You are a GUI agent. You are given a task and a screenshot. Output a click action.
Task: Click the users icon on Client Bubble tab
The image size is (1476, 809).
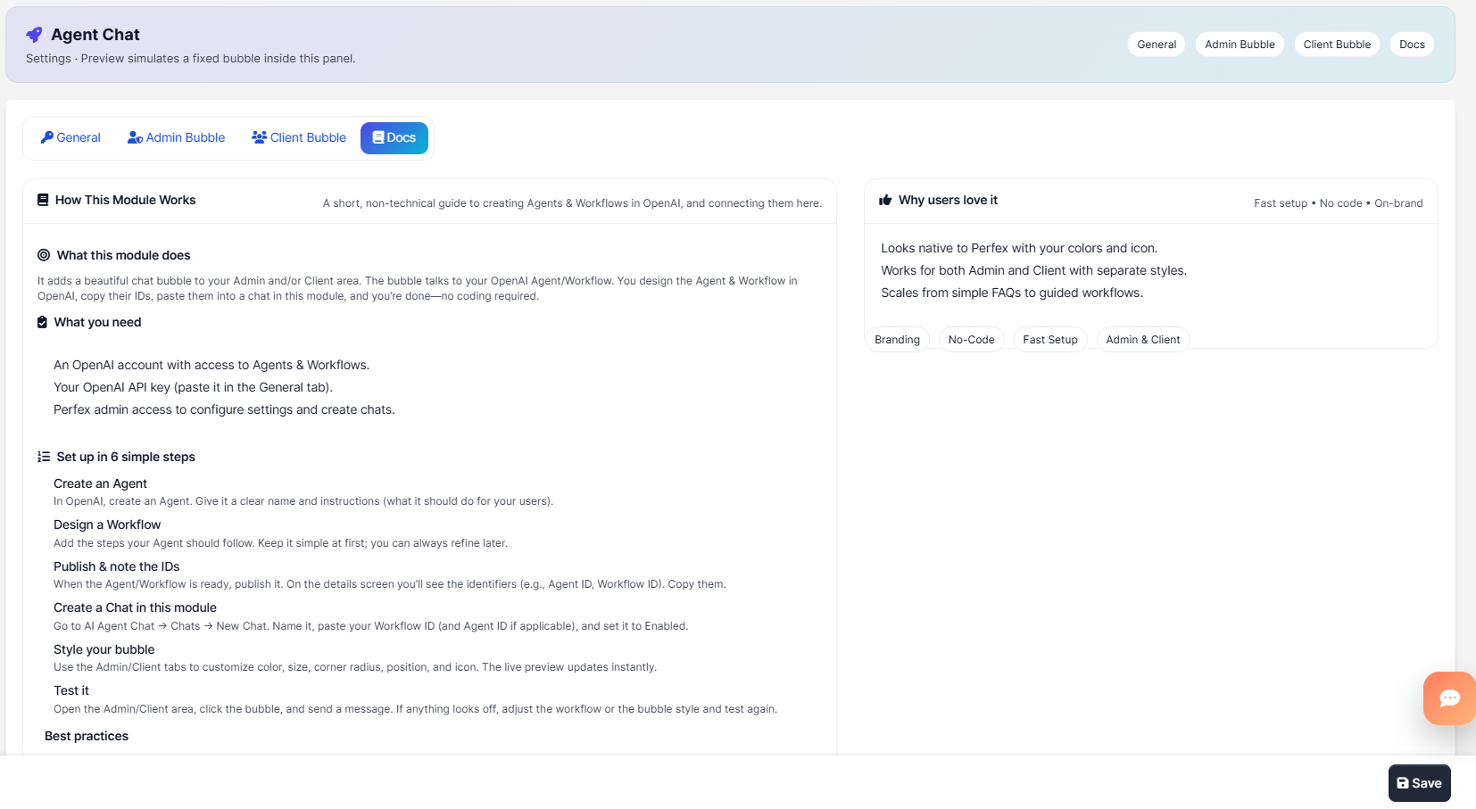[259, 136]
